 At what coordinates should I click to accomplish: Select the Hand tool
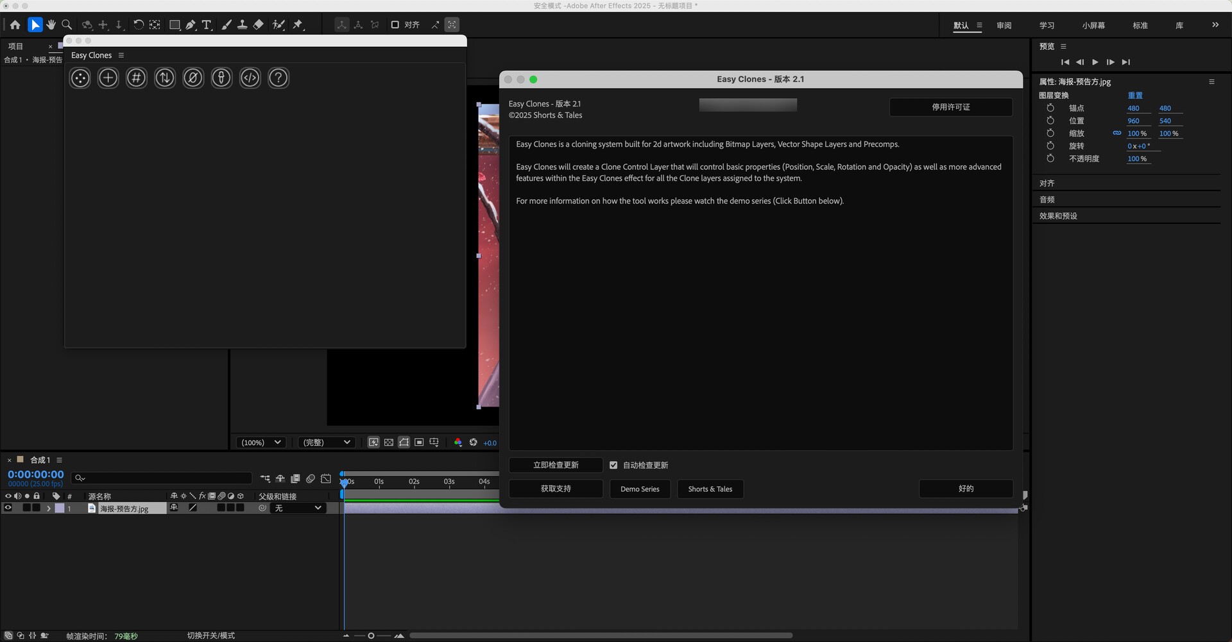point(51,25)
